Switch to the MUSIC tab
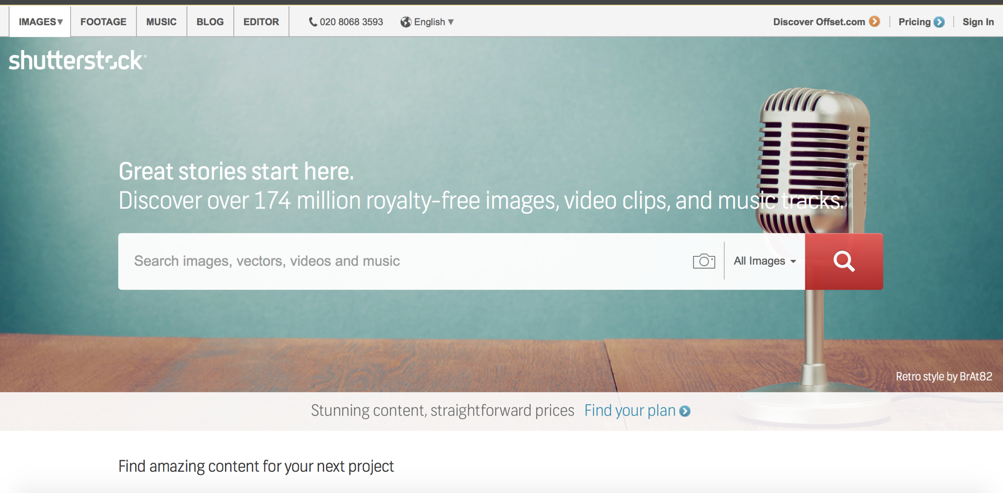 161,22
